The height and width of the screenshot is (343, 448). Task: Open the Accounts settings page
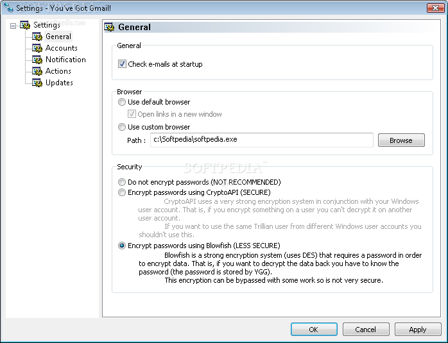pyautogui.click(x=62, y=48)
